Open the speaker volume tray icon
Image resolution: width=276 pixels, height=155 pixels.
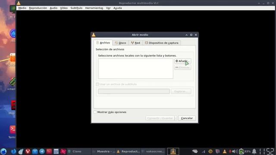coord(234,151)
